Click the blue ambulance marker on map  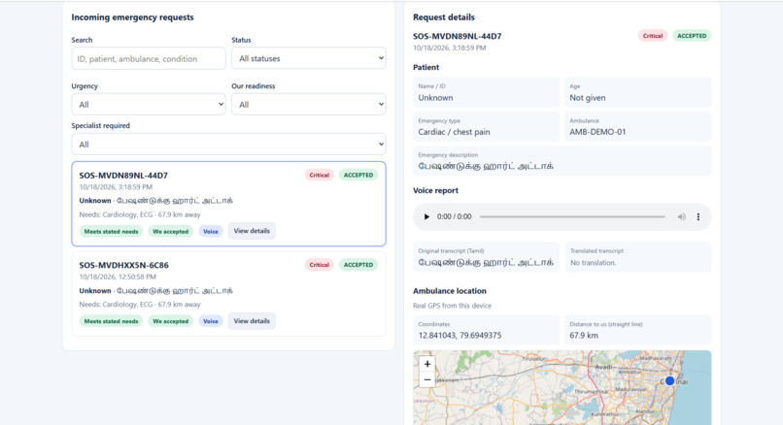[669, 380]
